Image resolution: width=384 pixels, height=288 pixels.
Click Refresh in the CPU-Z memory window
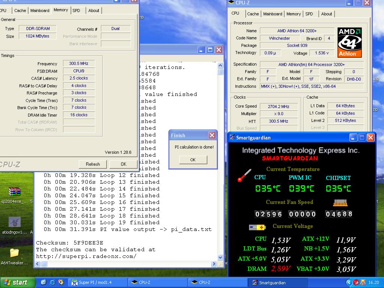[x=93, y=164]
